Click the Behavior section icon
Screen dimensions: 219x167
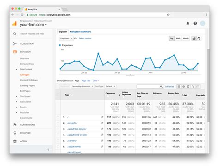(x=15, y=52)
